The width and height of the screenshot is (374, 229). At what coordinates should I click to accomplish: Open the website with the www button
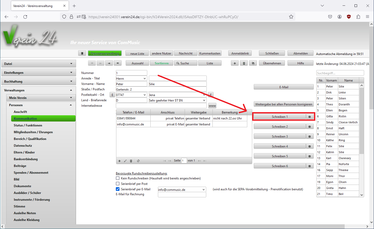point(212,106)
